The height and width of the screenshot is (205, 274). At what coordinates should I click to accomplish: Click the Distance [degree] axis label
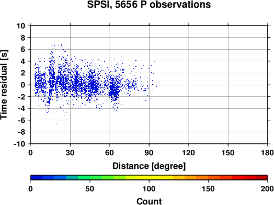[149, 166]
